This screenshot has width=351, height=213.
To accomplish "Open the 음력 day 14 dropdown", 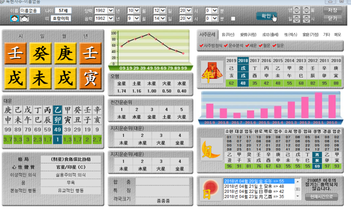I will (163, 18).
